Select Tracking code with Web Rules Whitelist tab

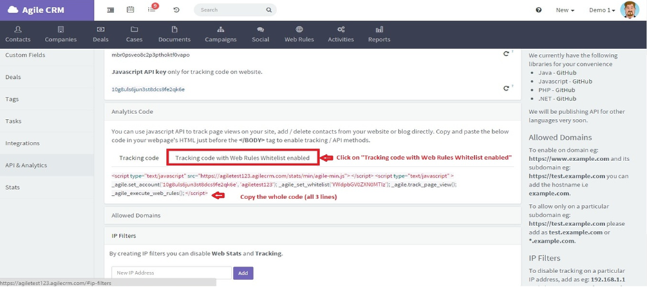[x=243, y=158]
